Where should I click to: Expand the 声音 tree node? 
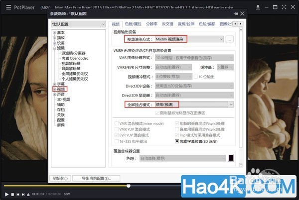(54, 95)
